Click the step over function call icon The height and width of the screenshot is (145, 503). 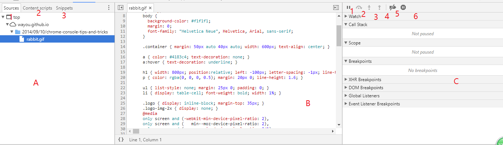tap(359, 7)
